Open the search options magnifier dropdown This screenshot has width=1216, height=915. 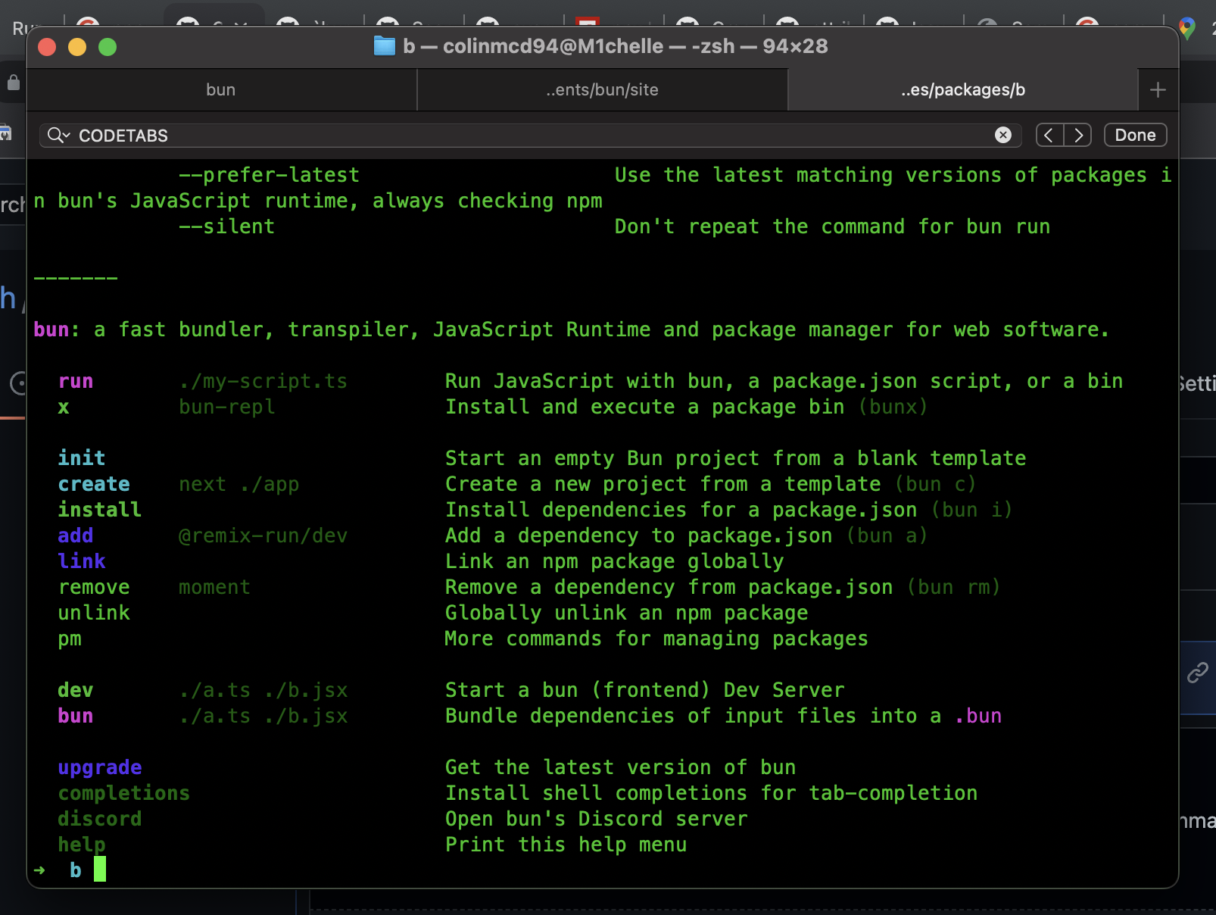coord(58,135)
